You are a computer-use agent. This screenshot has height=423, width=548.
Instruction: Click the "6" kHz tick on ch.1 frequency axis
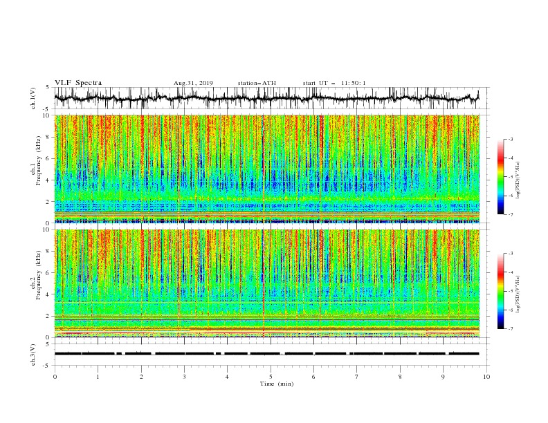pos(48,158)
